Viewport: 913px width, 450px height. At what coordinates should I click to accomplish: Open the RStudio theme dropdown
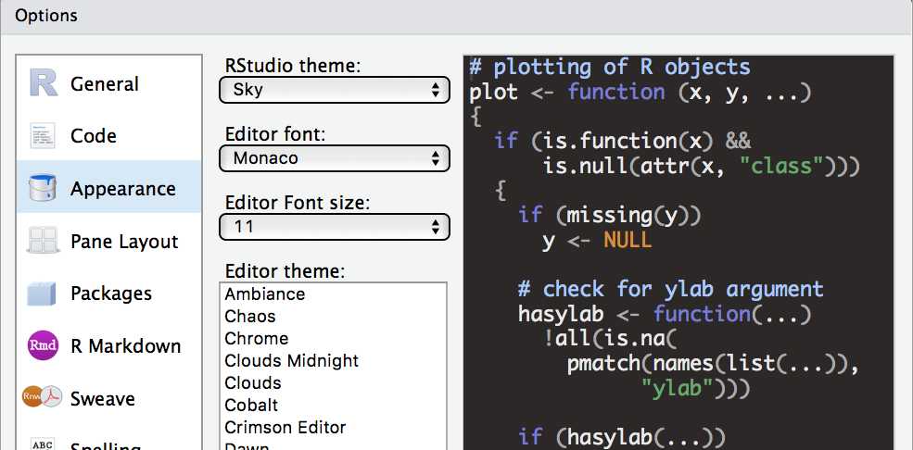[335, 90]
